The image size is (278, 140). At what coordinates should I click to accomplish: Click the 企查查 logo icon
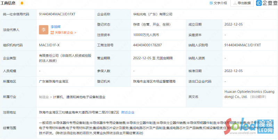[260, 3]
